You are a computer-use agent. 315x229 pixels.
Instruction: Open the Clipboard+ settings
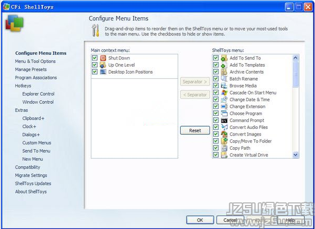[x=33, y=118]
